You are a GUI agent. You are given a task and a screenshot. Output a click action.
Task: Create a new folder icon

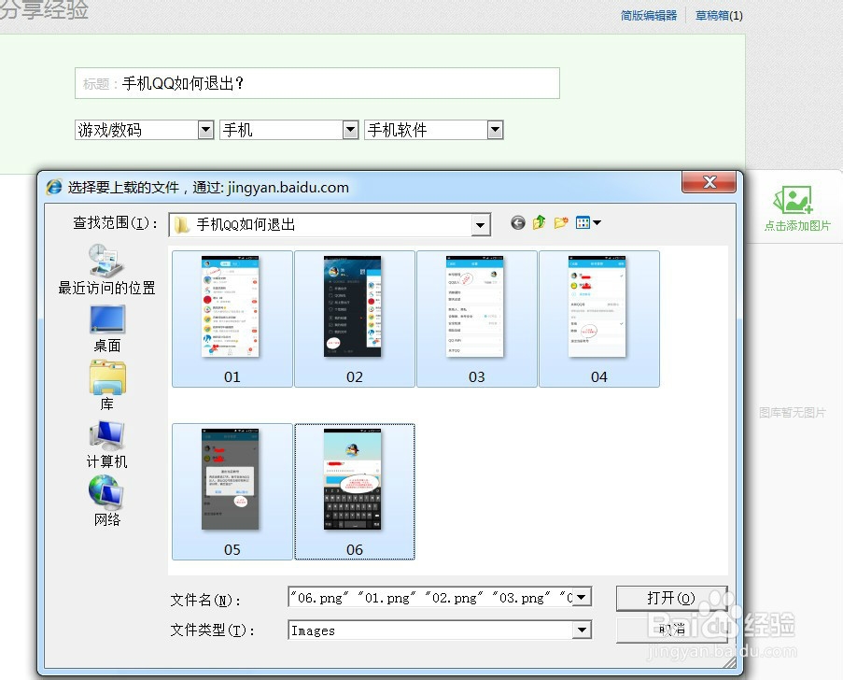click(x=561, y=222)
